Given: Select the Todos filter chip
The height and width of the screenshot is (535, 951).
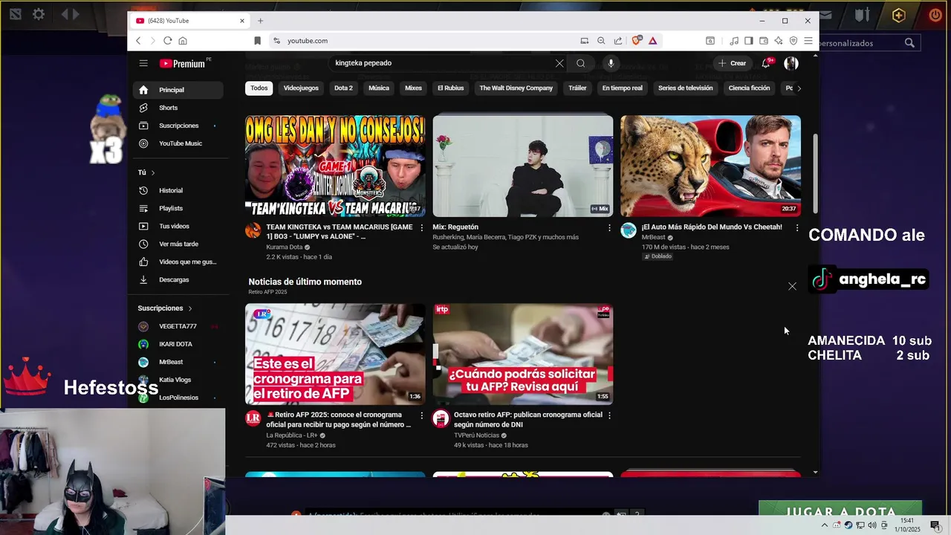Looking at the screenshot, I should pos(259,88).
